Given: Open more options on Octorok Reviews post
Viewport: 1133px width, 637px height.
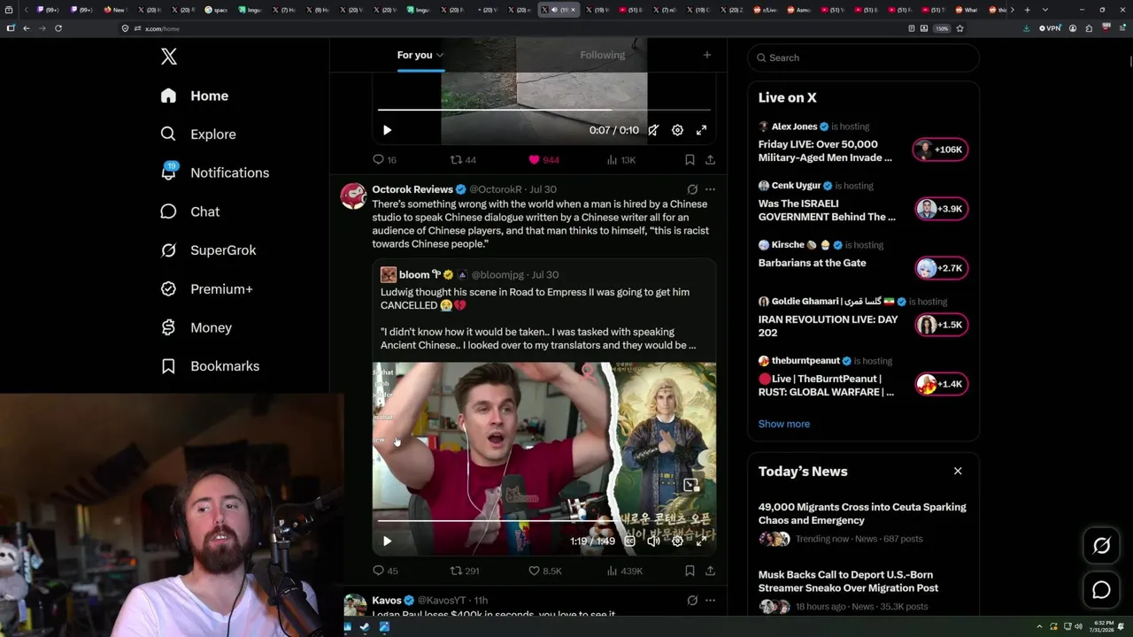Looking at the screenshot, I should click(710, 189).
